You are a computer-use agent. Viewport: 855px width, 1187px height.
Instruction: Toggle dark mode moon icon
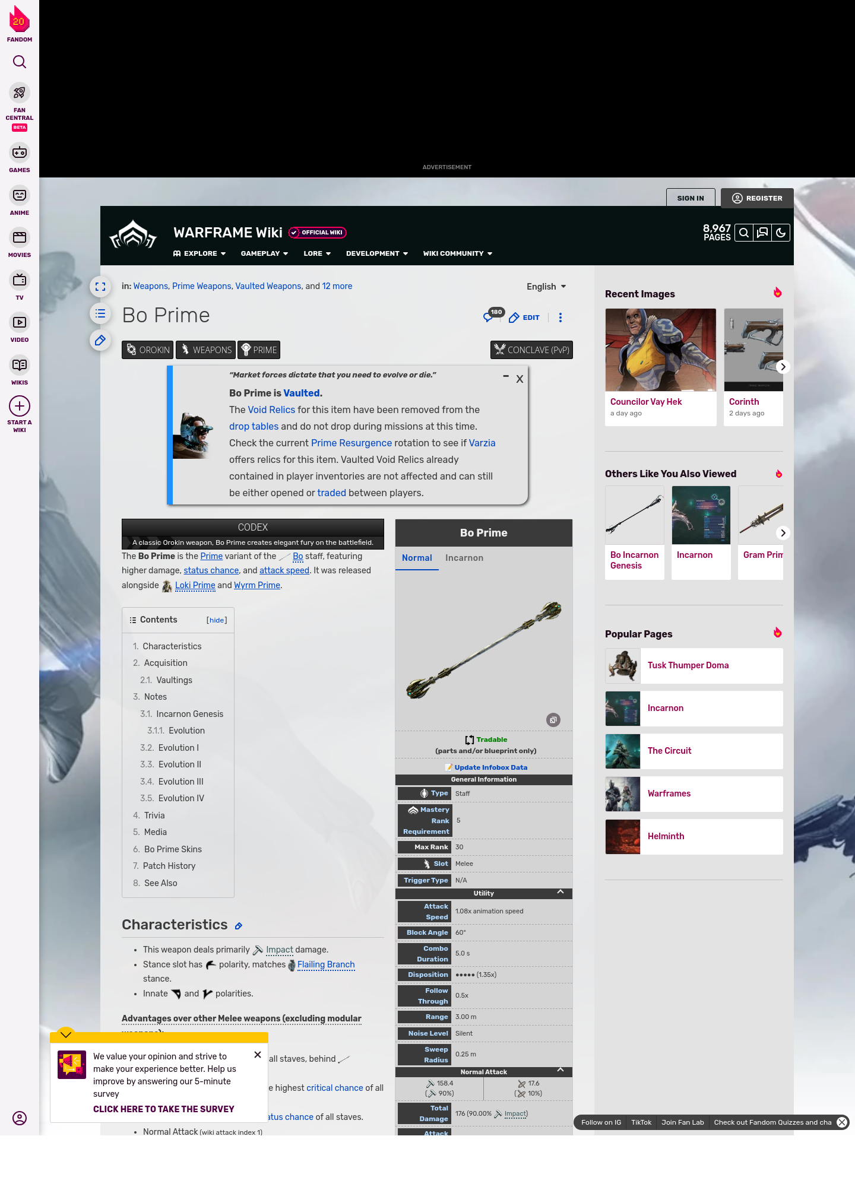click(x=781, y=233)
